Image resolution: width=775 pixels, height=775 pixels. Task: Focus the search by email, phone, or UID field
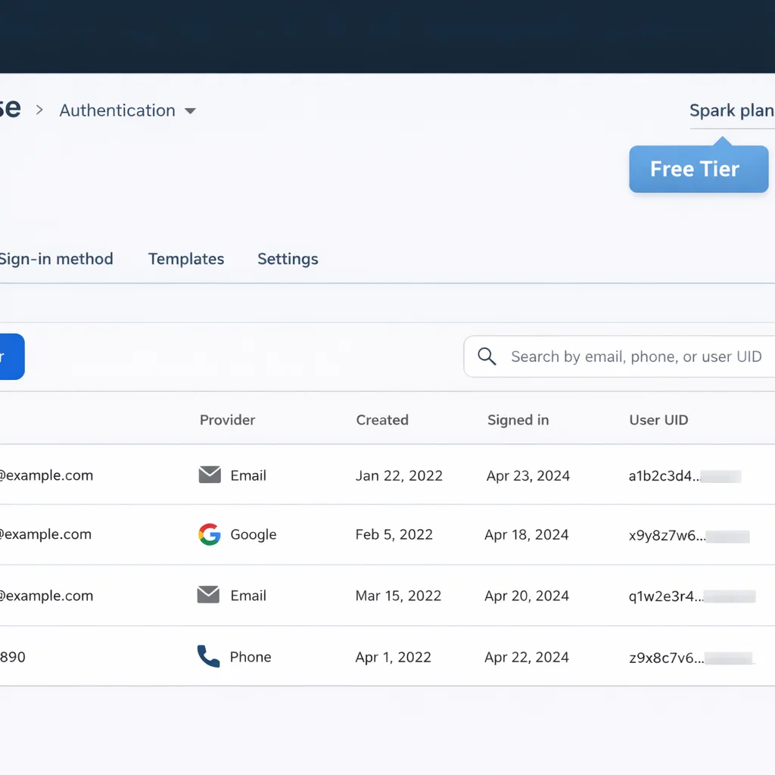[636, 356]
